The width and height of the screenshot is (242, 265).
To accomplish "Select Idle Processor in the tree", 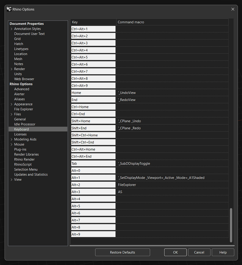I will (x=25, y=124).
